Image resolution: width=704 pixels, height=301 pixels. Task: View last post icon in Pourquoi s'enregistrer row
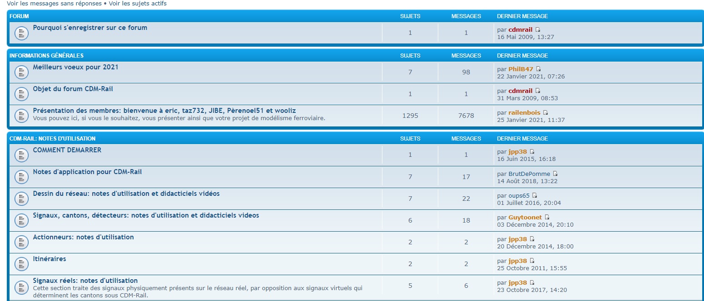tap(538, 30)
